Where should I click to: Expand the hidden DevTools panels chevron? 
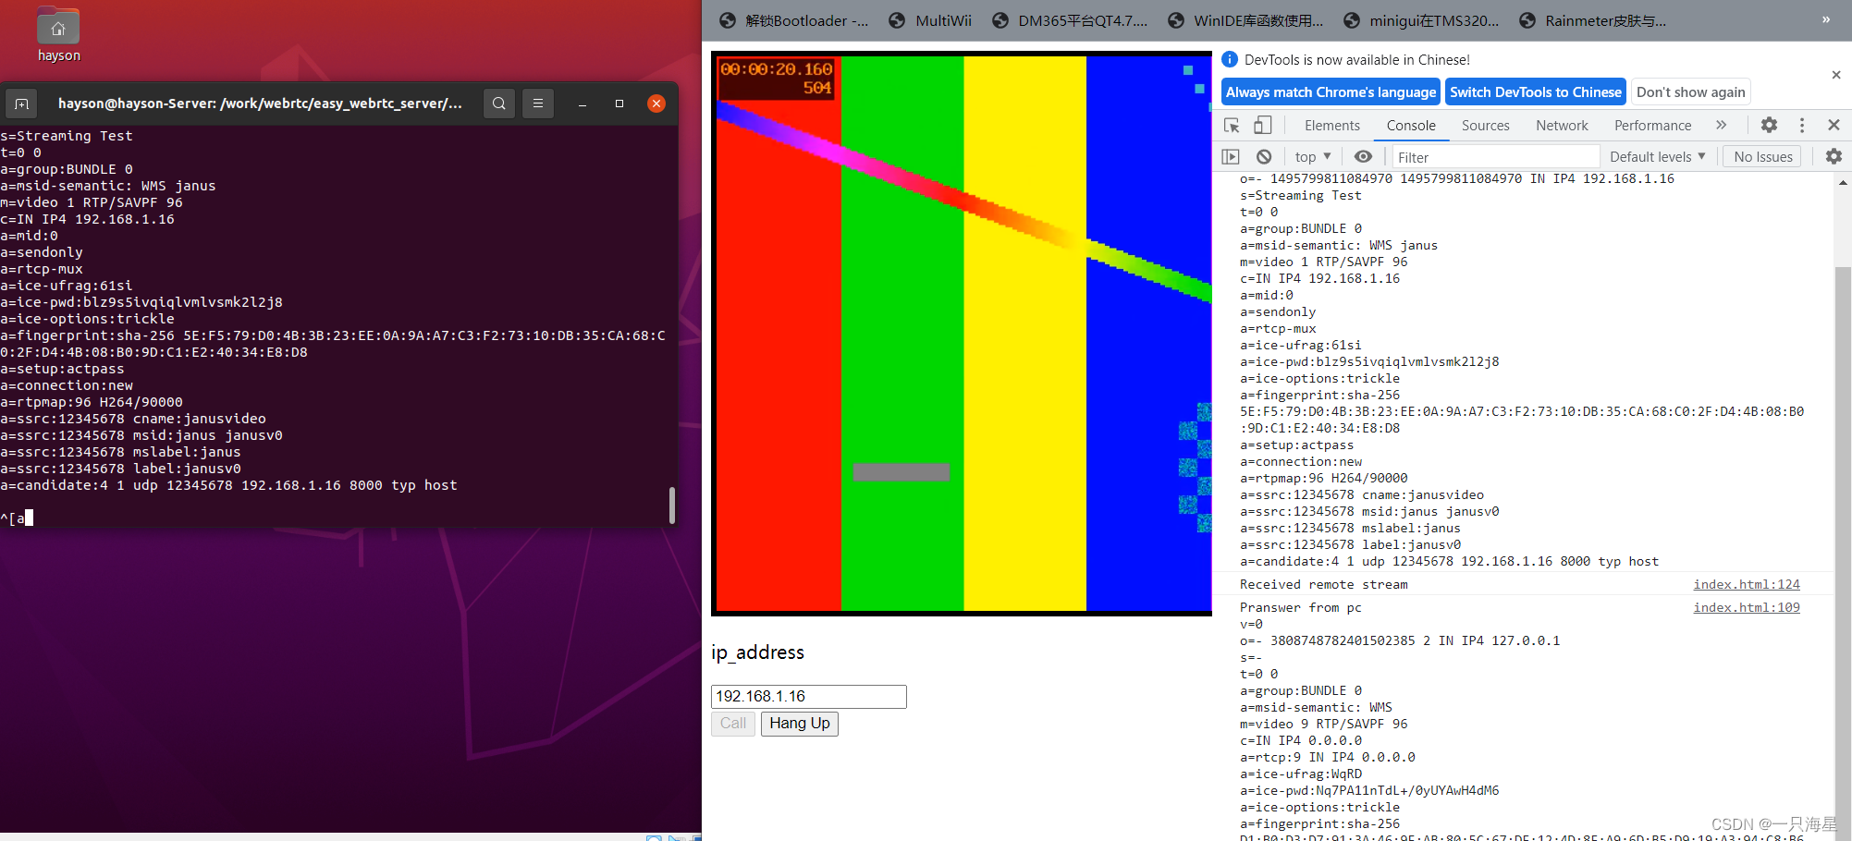tap(1721, 125)
